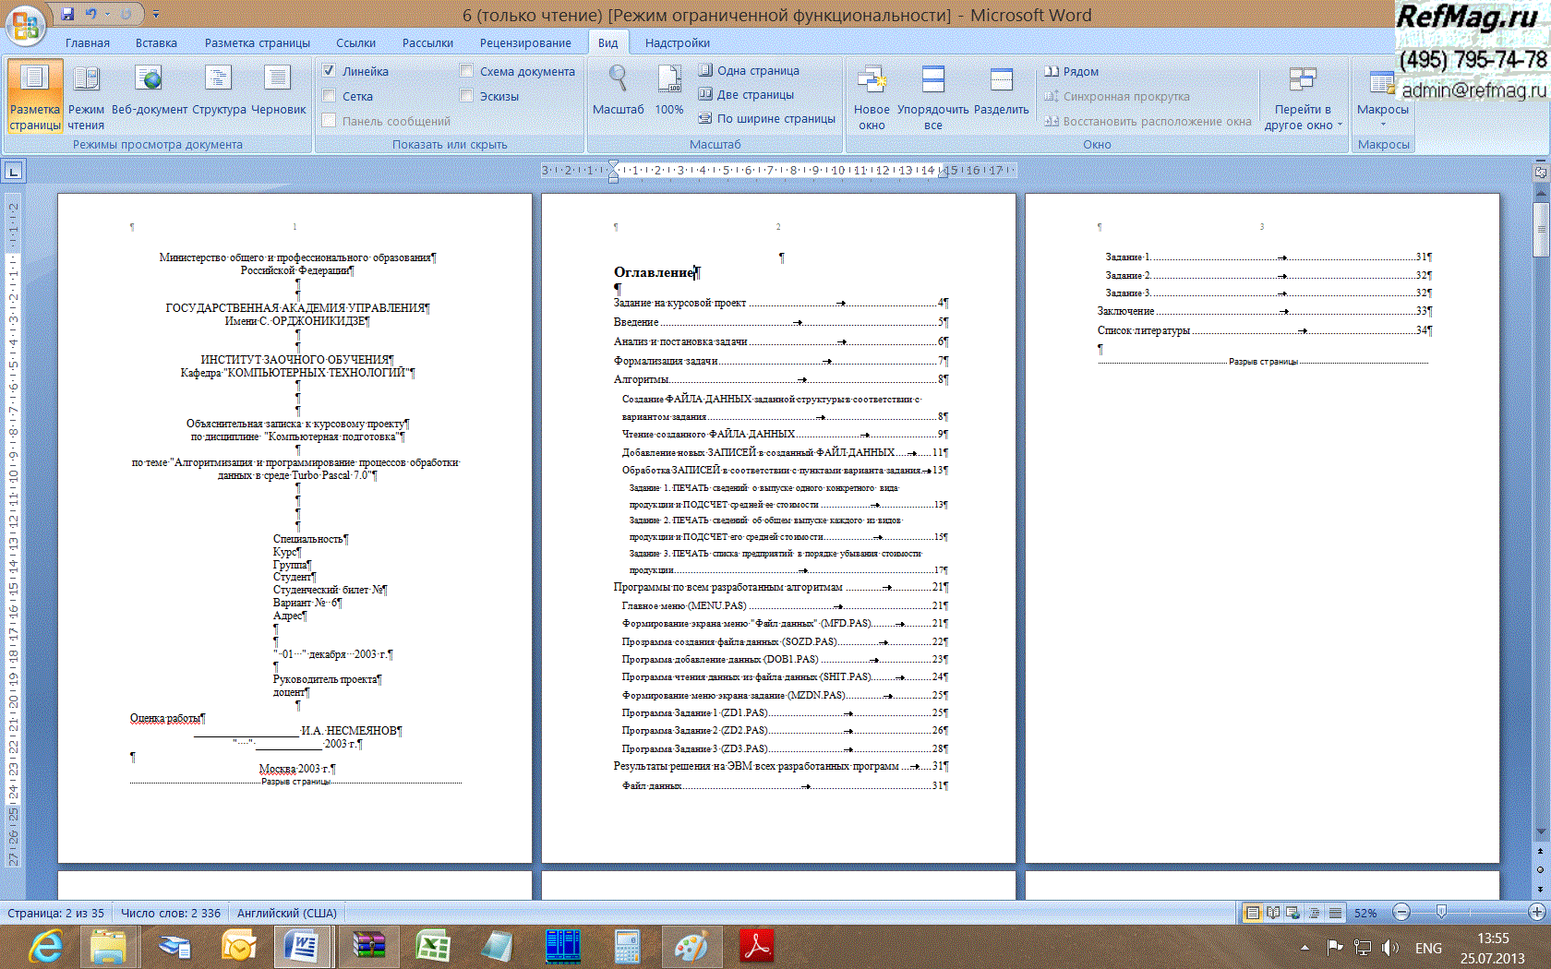Select Веб-документ view mode
Viewport: 1551px width, 969px height.
(149, 92)
